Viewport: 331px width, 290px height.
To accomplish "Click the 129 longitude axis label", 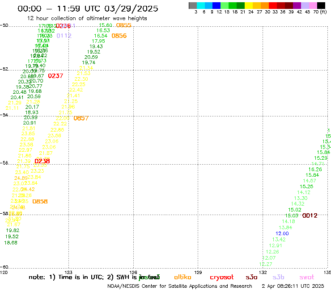I will coord(198,272).
